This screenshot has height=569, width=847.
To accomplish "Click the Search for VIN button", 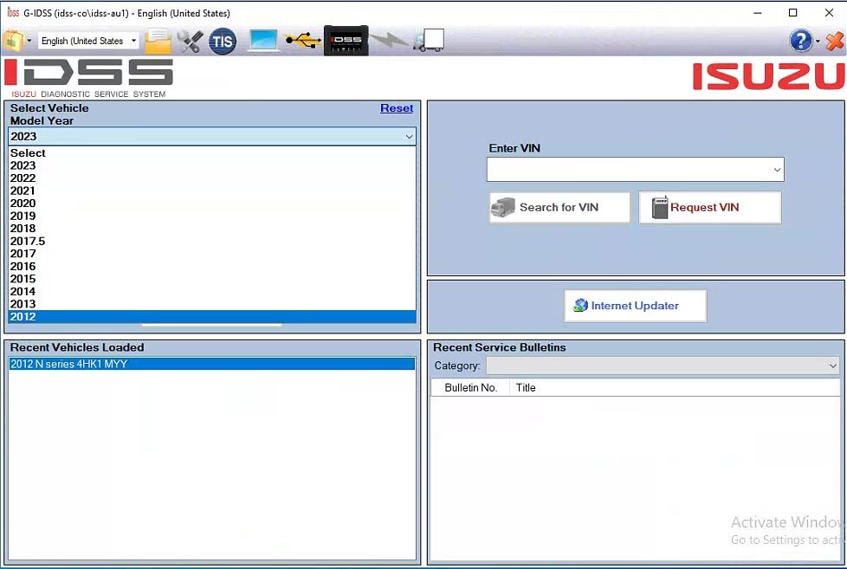I will pos(559,208).
